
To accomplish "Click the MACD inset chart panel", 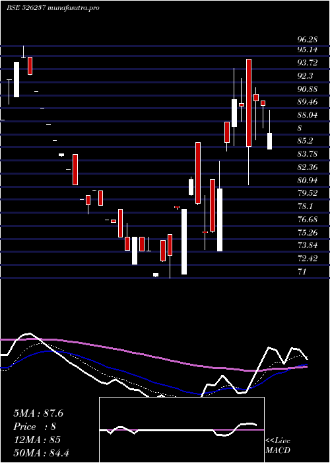I will (181, 430).
